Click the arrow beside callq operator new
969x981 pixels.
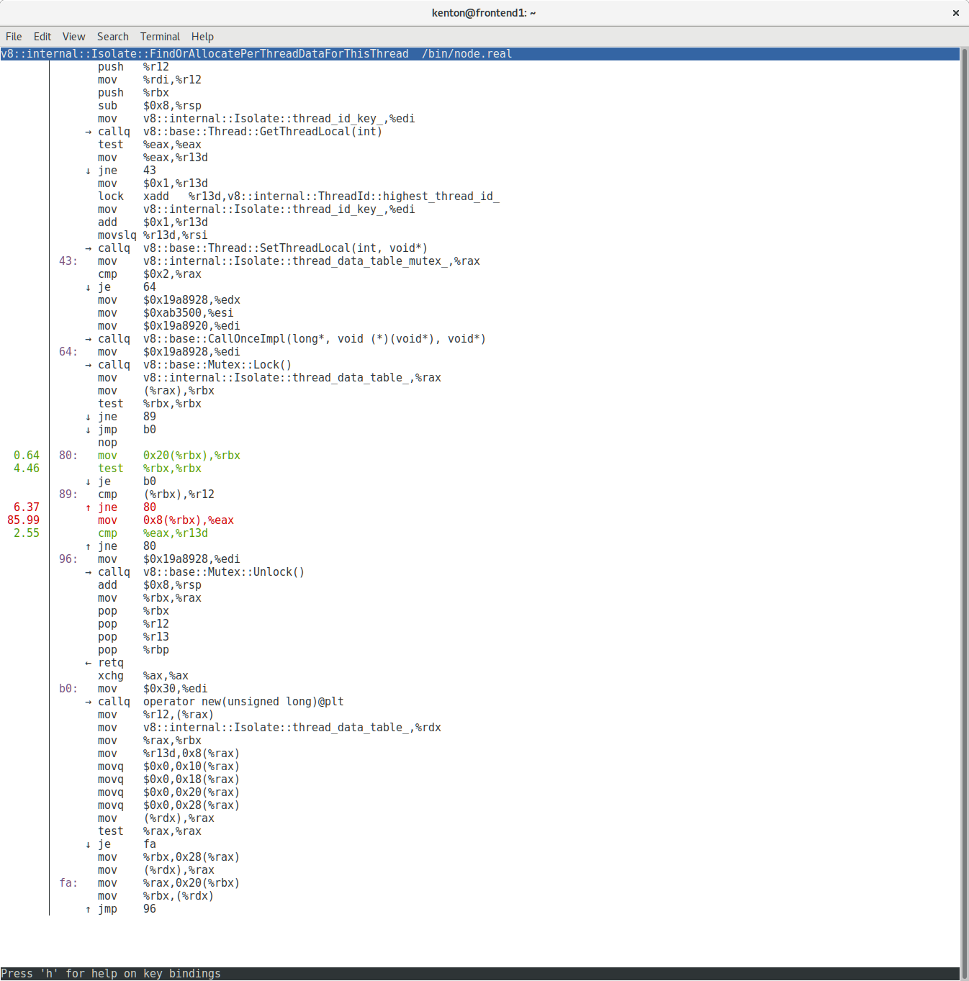coord(88,702)
